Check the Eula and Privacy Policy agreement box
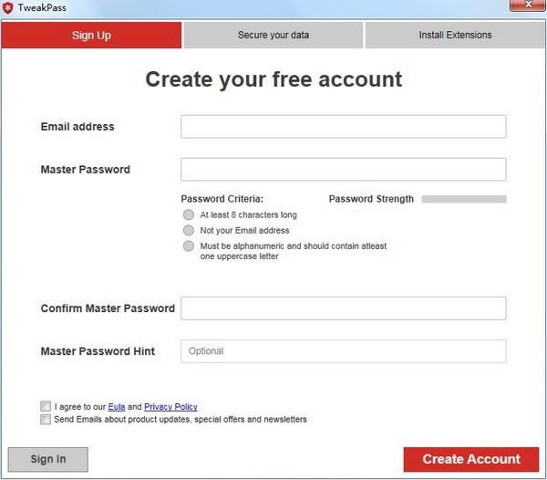 (x=46, y=406)
